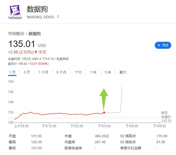Click the 数据狗 company title
Screen dimensions: 176x155
coord(37,9)
